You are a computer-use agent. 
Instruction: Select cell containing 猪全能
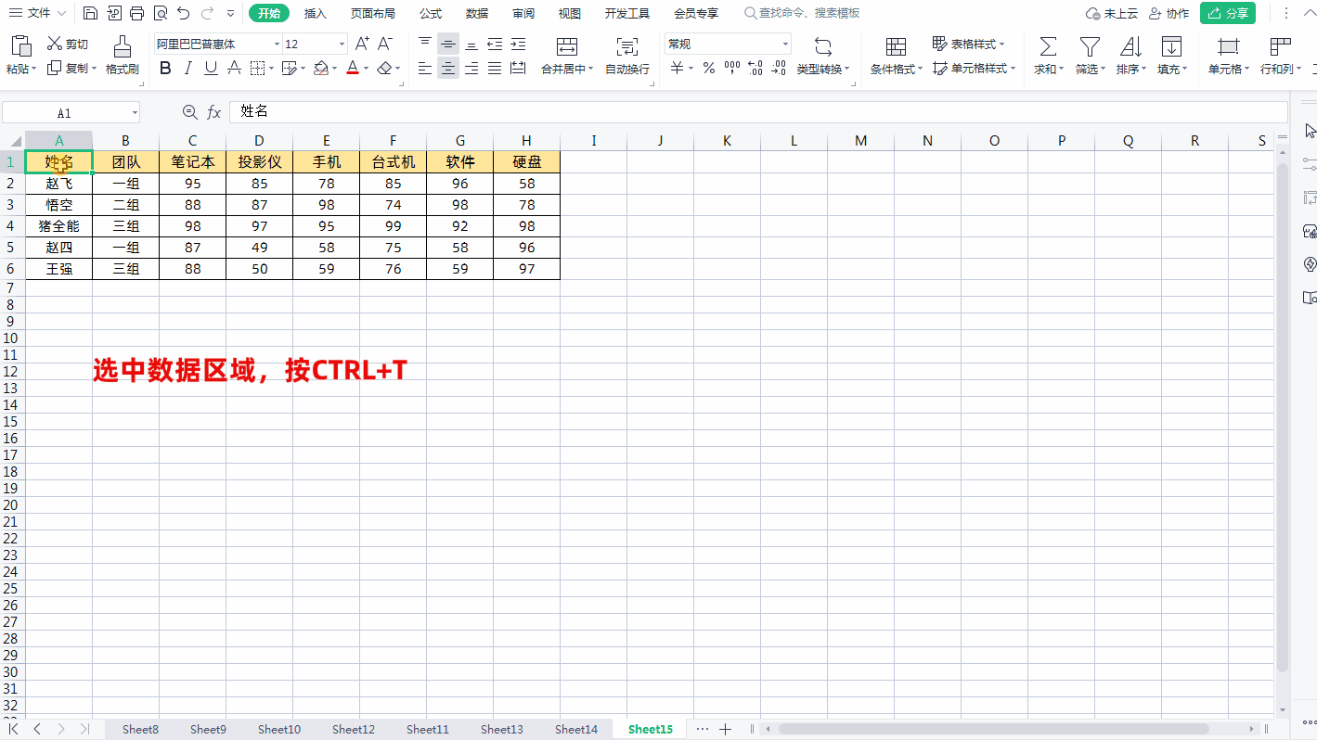click(x=59, y=226)
